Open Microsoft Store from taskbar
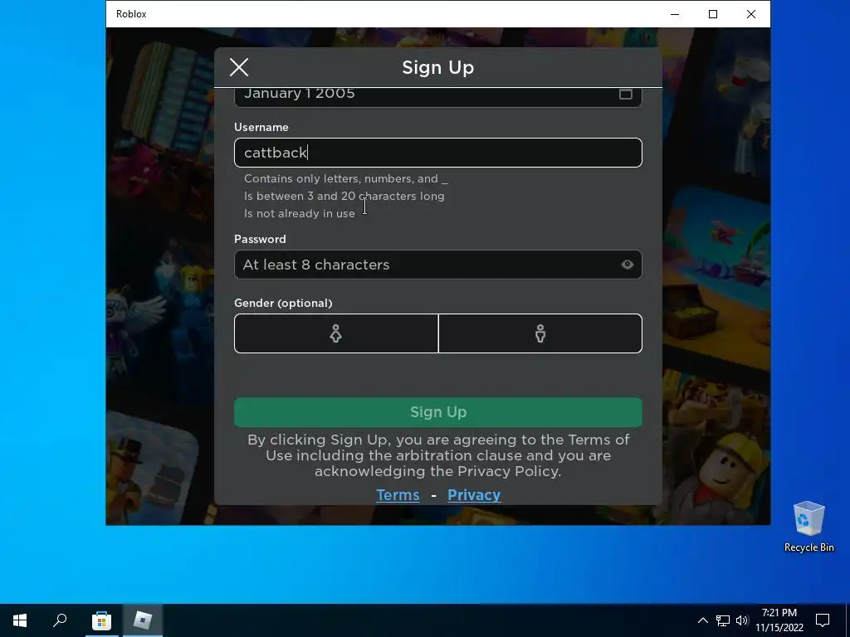The image size is (850, 637). coord(101,620)
